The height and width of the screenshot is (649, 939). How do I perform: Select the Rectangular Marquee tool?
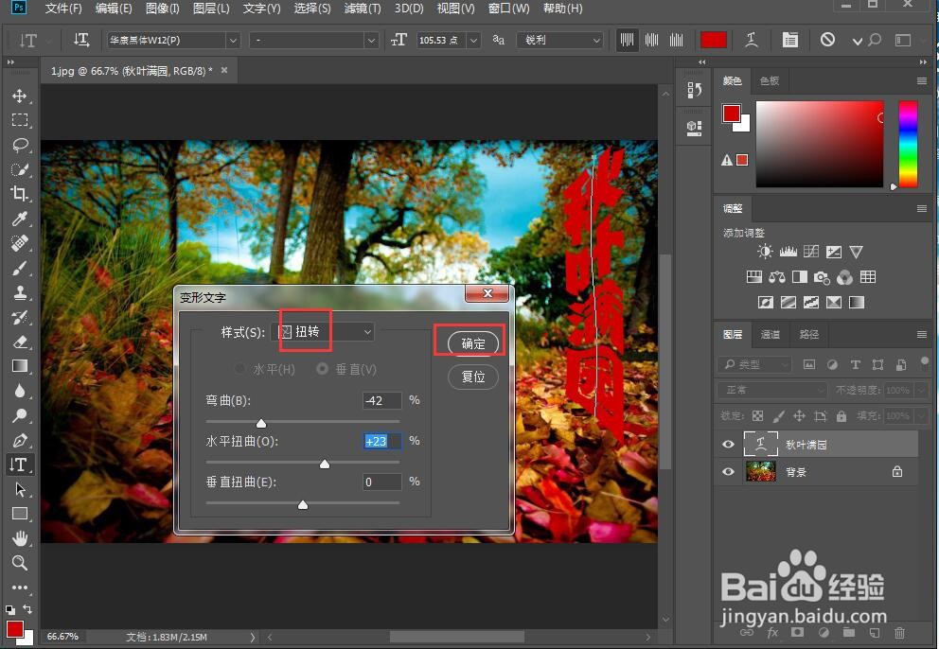click(20, 120)
